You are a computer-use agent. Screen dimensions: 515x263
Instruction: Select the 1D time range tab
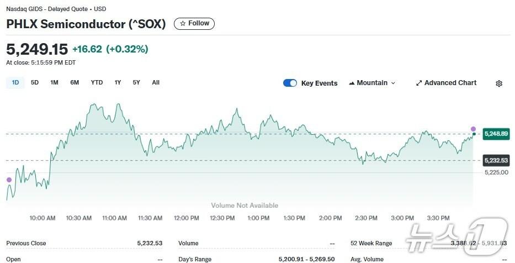click(15, 82)
